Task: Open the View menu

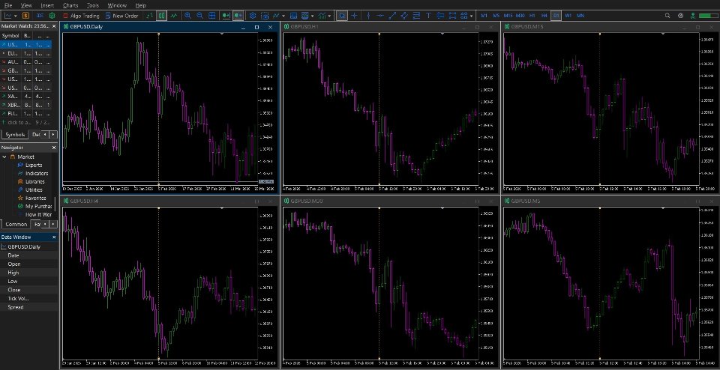Action: [x=26, y=5]
